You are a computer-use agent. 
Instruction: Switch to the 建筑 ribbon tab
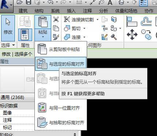pyautogui.click(x=23, y=11)
